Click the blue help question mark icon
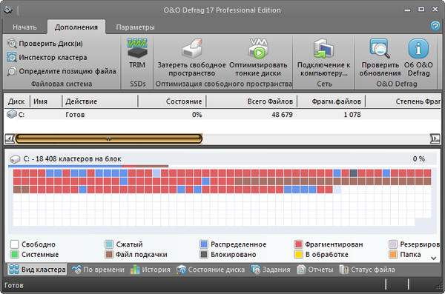This screenshot has width=445, height=294. 435,26
